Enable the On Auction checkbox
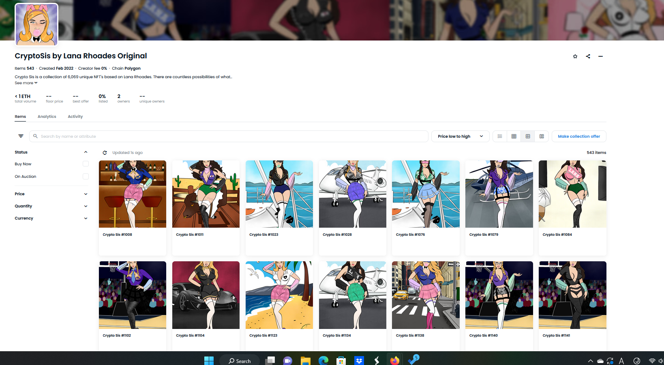The width and height of the screenshot is (664, 365). pyautogui.click(x=86, y=176)
